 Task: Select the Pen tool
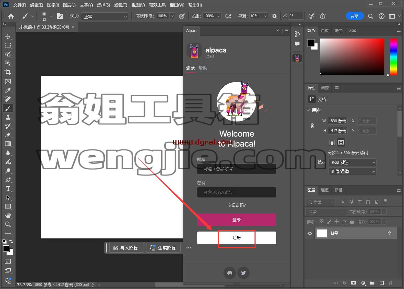[8, 180]
